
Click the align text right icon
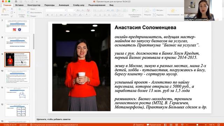tap(105, 15)
